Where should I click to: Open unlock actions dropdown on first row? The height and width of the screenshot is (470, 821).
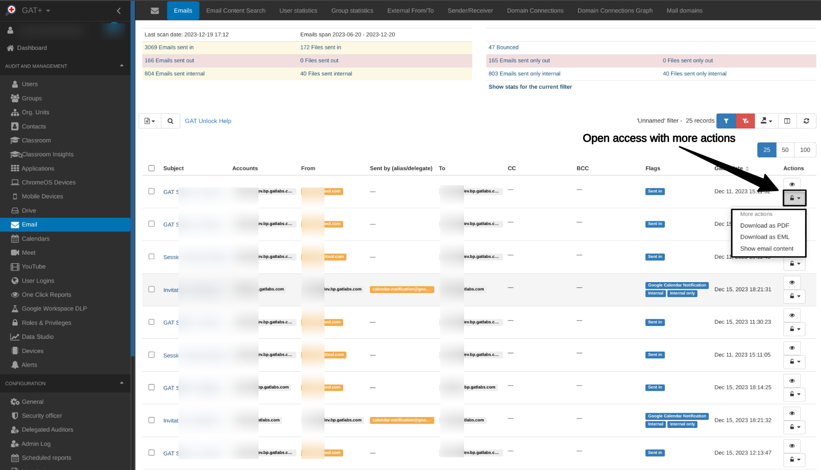point(794,198)
